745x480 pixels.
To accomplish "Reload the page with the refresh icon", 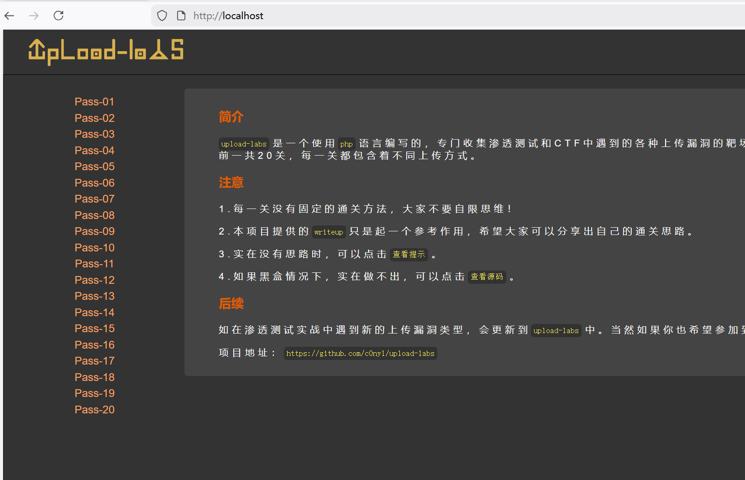I will 58,16.
